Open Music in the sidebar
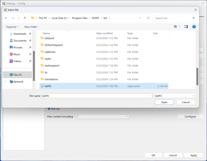 point(17,54)
